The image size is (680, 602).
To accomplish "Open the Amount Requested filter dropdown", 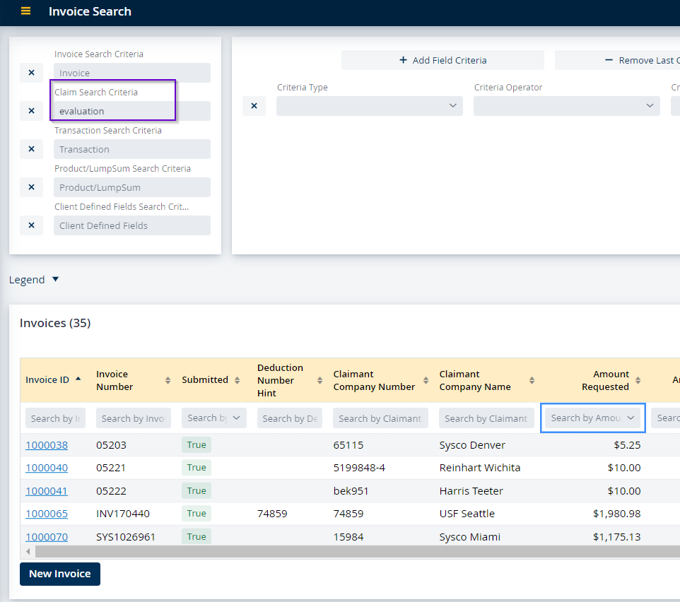I will 593,418.
